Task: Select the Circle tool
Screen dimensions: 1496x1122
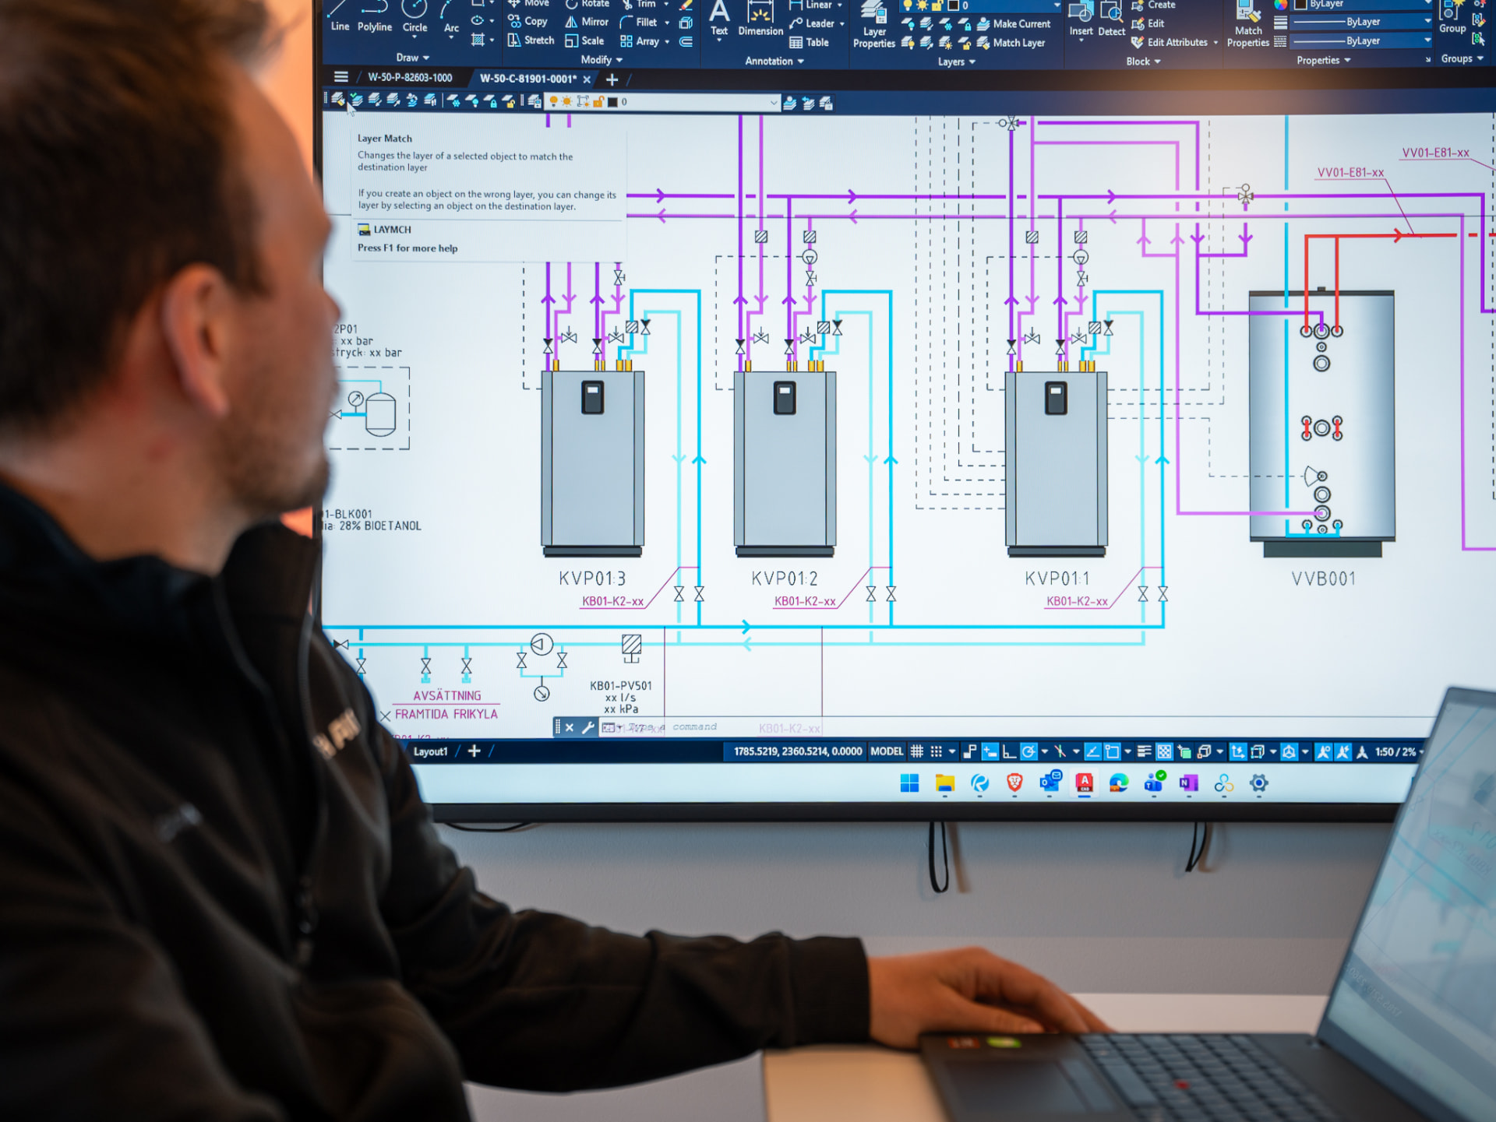Action: click(x=415, y=17)
